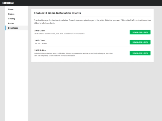The image size is (162, 121).
Task: Click the '2016 is kinda recommended' description
Action: (59, 34)
